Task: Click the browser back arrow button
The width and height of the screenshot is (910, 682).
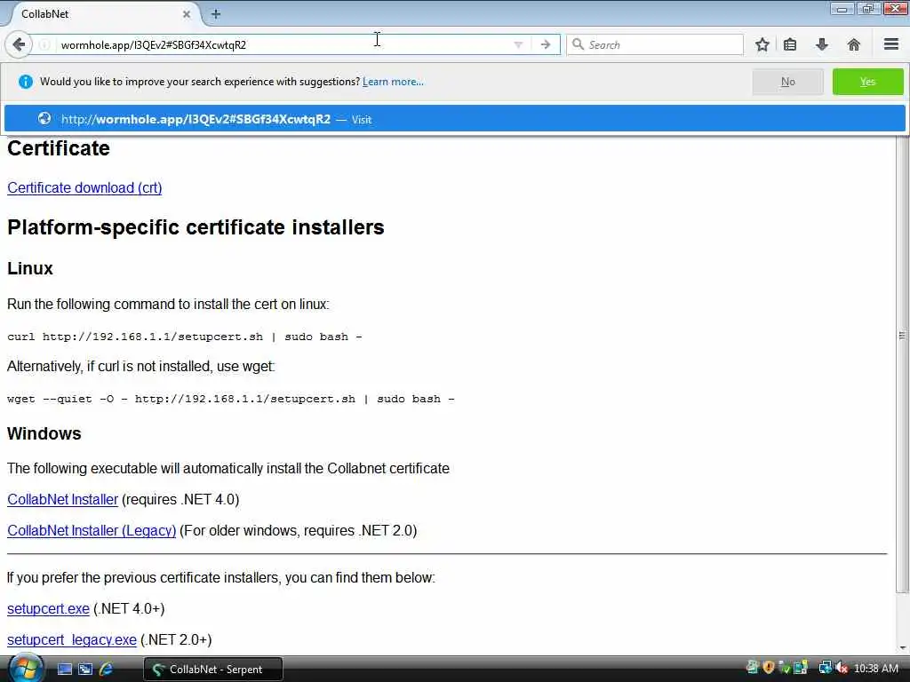Action: point(19,44)
